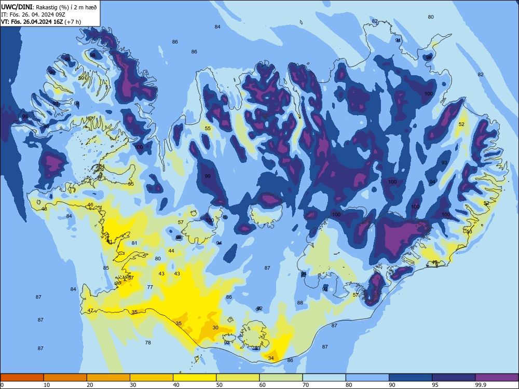Click the purple legend swatch above 99.9
The width and height of the screenshot is (519, 389).
497,378
